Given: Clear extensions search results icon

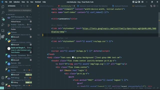Looking at the screenshot, I should 27,6.
